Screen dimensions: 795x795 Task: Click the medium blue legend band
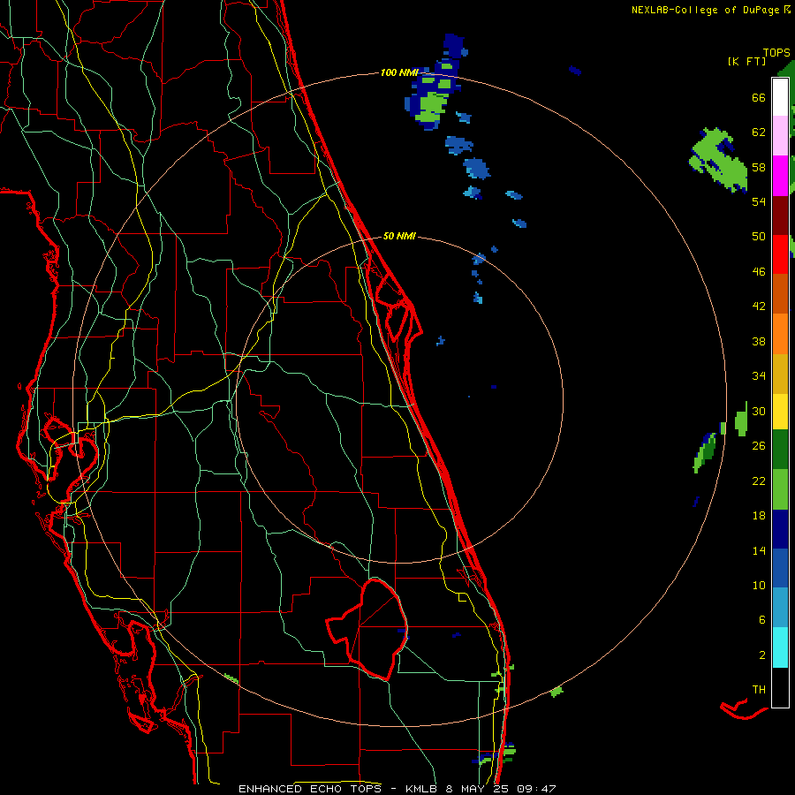[780, 568]
